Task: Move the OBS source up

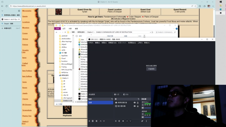Action: [x=127, y=121]
